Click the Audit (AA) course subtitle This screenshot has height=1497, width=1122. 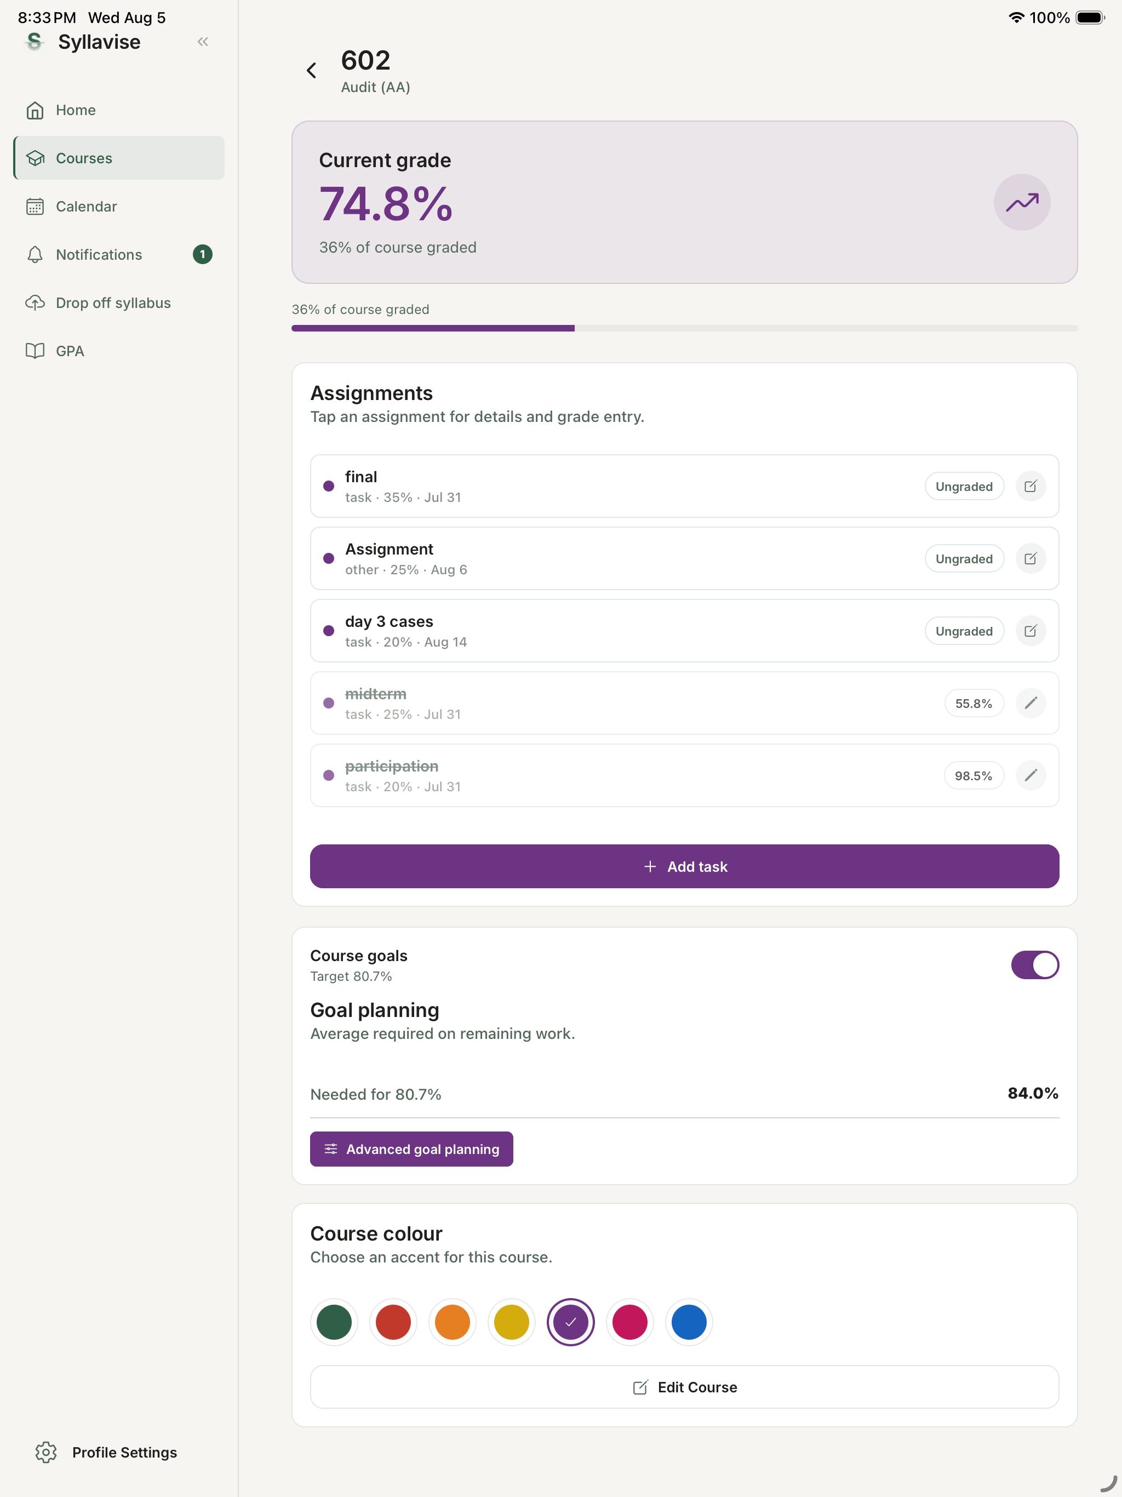[x=376, y=87]
